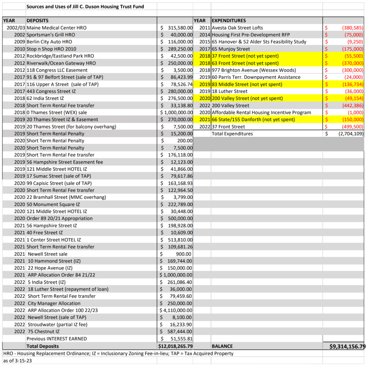Image resolution: width=367 pixels, height=367 pixels.
Task: Click the "Sportsman's Grill HRO" cell
Action: coord(51,35)
